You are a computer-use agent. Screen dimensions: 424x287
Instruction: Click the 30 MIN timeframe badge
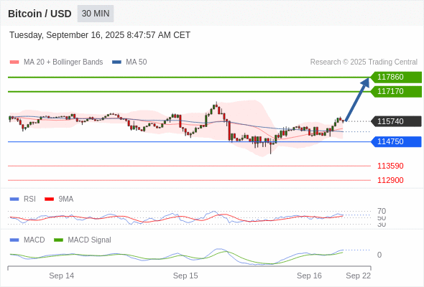[x=96, y=14]
